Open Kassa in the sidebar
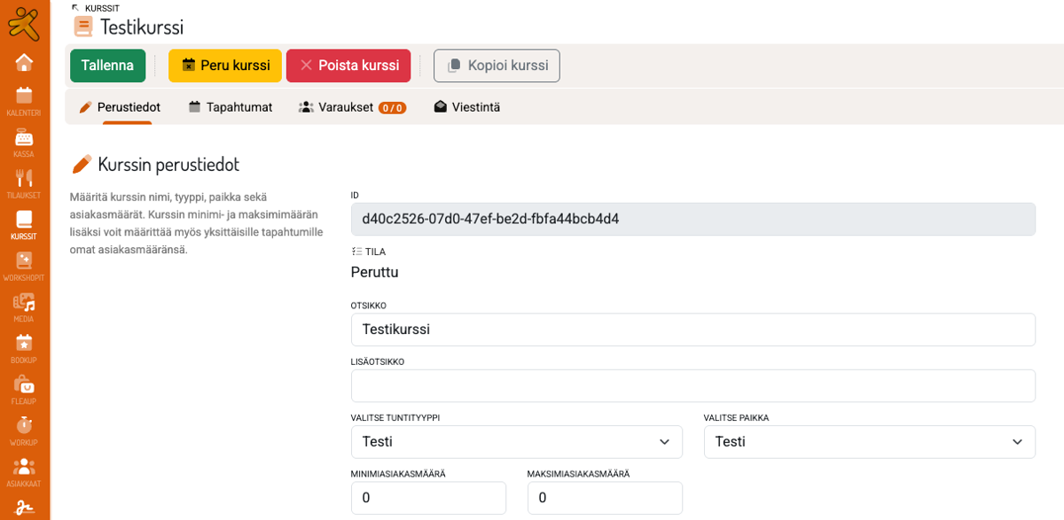Image resolution: width=1064 pixels, height=520 pixels. tap(24, 143)
